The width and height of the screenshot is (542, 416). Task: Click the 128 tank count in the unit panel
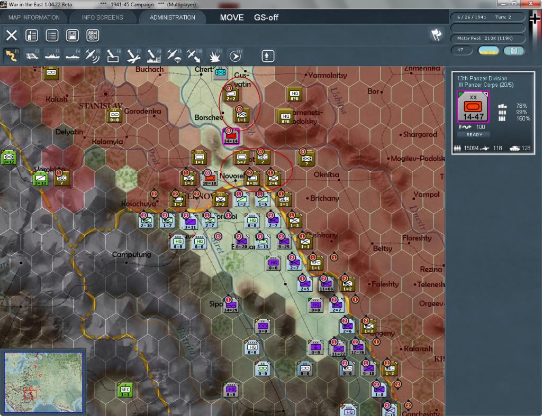[x=526, y=148]
